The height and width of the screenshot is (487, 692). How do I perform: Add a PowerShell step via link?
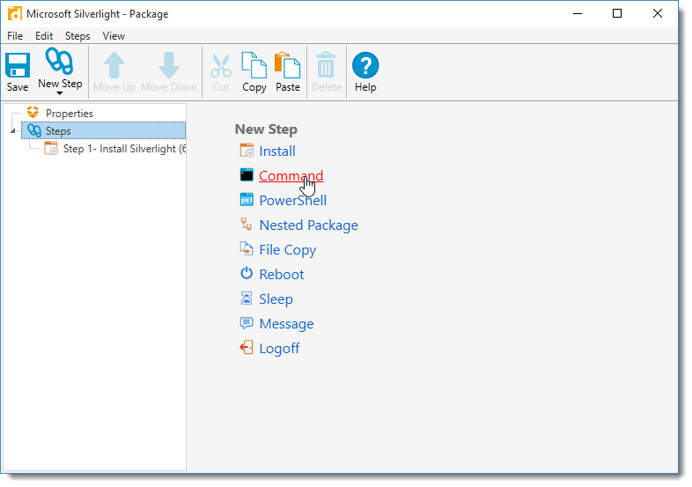(x=292, y=201)
